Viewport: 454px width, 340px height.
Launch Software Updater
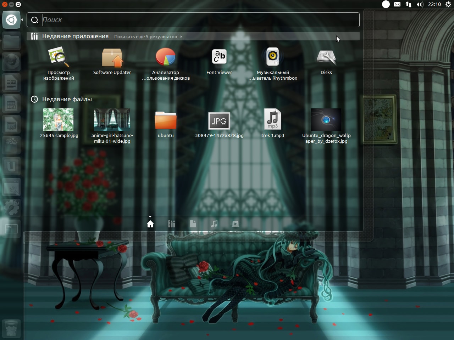tap(112, 61)
